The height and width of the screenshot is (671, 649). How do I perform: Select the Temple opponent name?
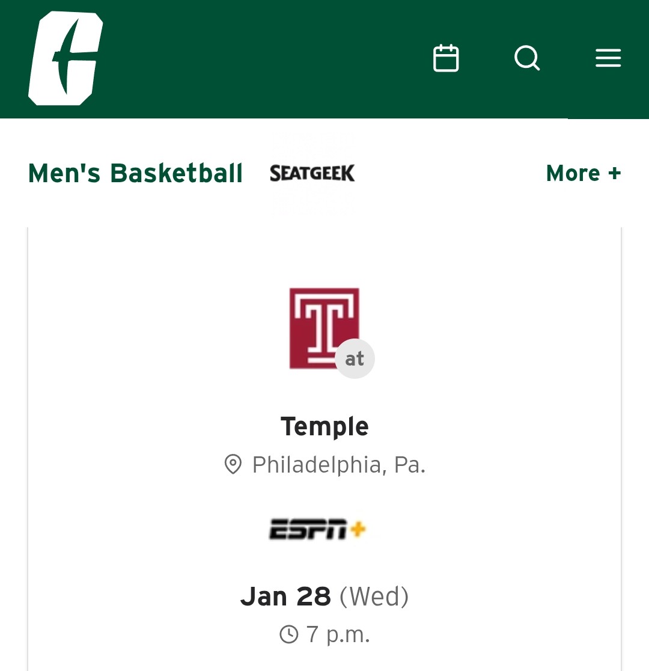click(324, 426)
